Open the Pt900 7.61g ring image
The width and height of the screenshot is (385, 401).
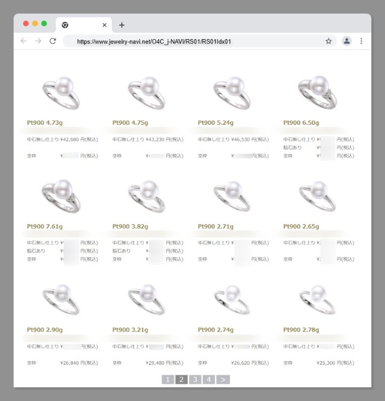(x=61, y=196)
